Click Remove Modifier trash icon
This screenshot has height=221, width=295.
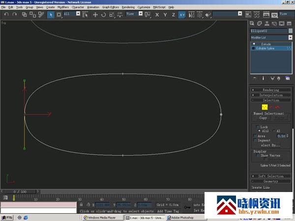click(x=279, y=78)
